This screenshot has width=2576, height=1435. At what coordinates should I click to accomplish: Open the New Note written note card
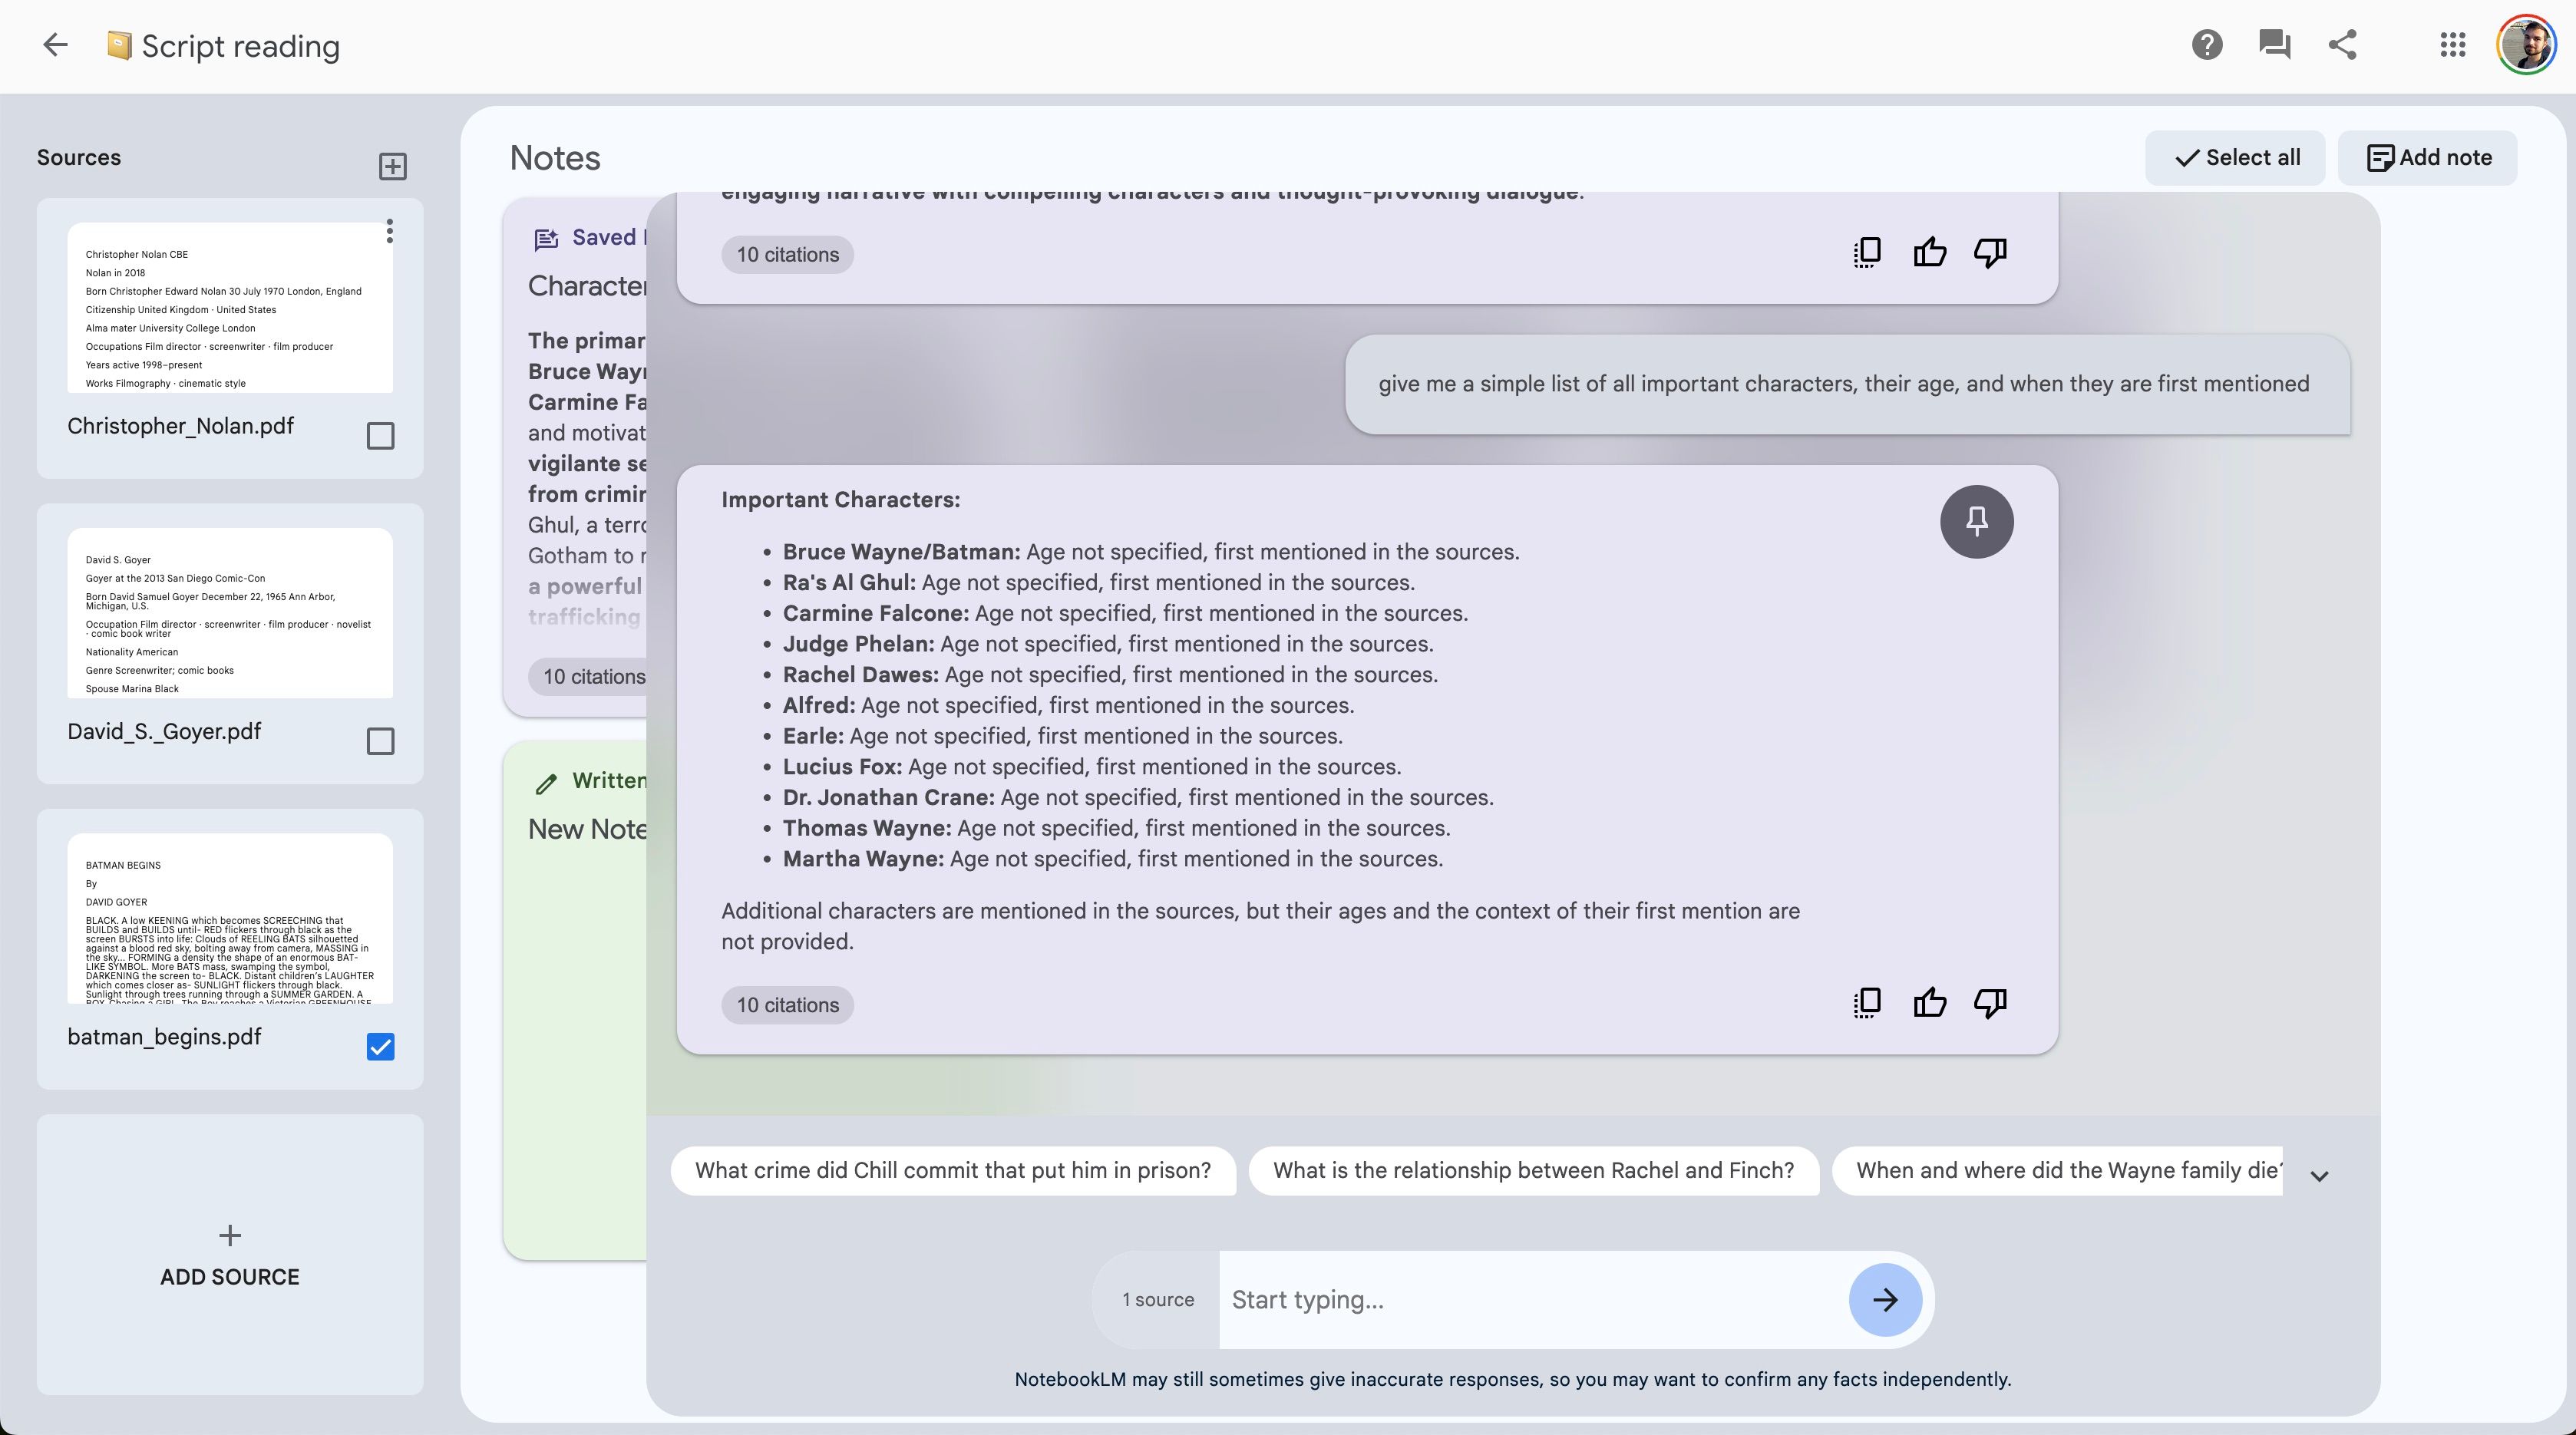pos(576,1000)
